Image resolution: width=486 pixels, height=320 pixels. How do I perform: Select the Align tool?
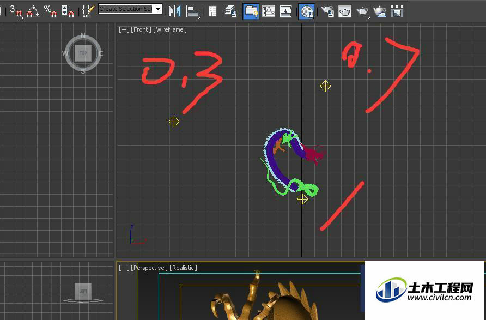192,12
